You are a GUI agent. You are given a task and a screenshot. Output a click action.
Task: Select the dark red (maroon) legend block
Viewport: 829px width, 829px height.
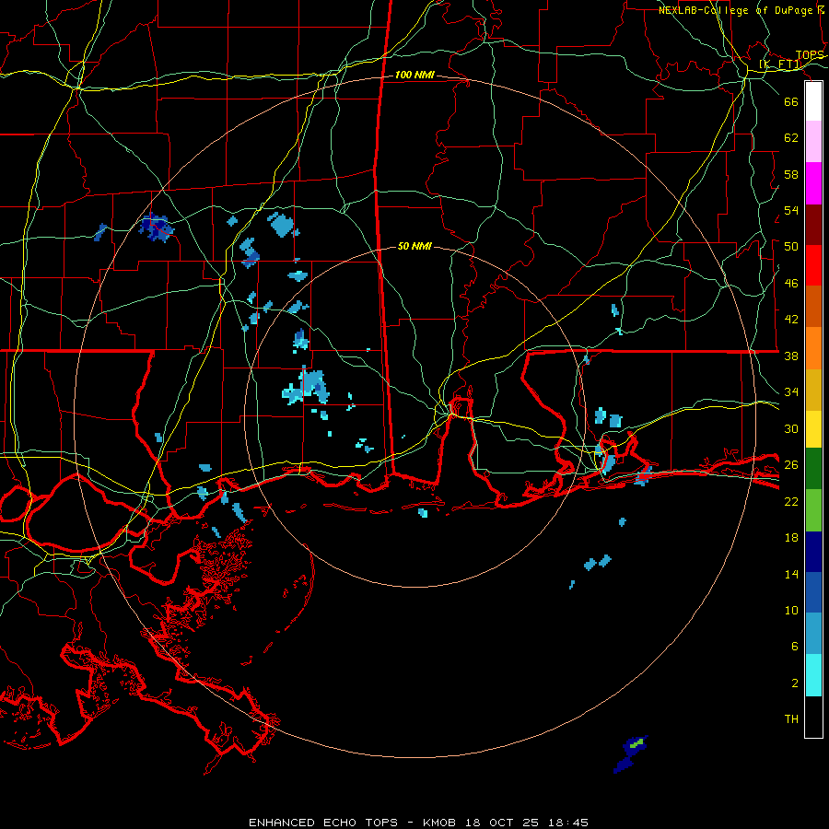(813, 225)
